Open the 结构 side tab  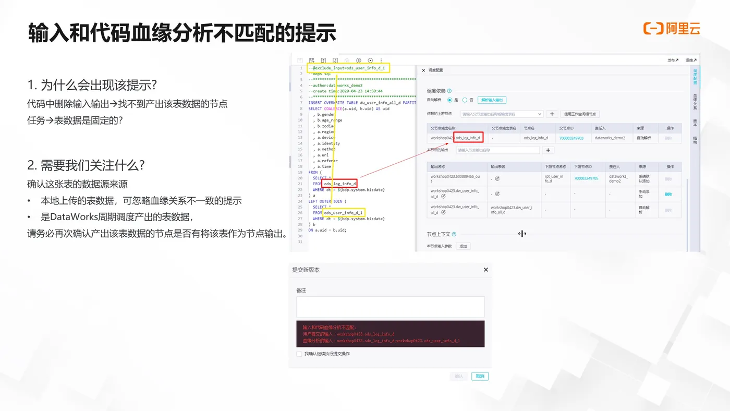(695, 140)
